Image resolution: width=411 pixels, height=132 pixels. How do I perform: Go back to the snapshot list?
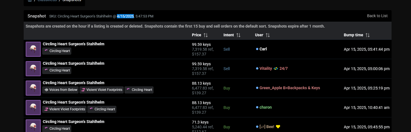pyautogui.click(x=377, y=16)
